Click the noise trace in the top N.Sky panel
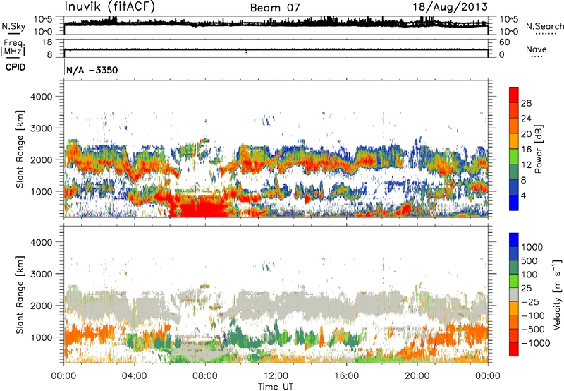Screen dimensions: 564x391 click(x=276, y=24)
